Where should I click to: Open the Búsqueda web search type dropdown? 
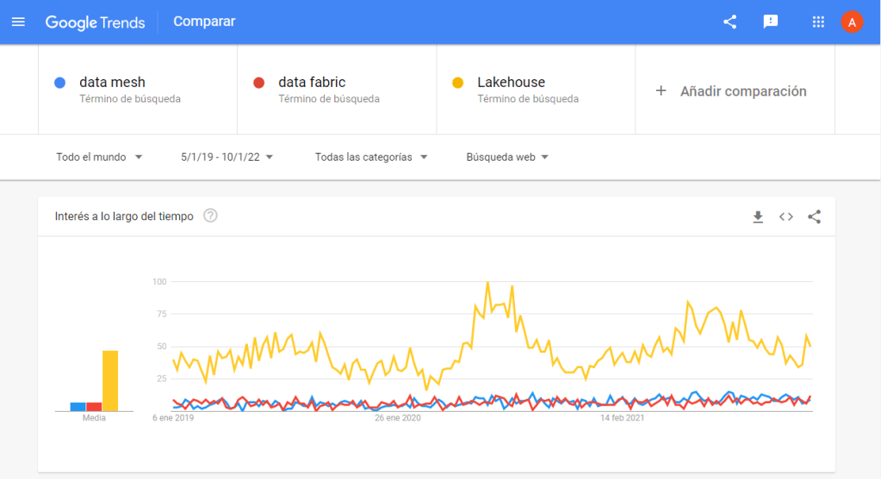tap(507, 157)
